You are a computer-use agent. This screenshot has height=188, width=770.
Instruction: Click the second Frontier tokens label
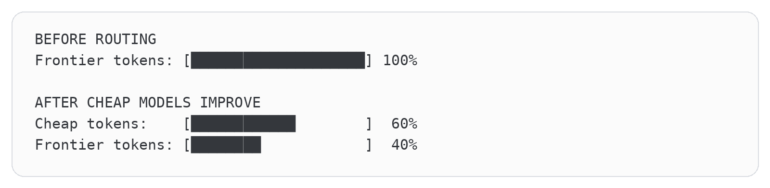point(104,145)
